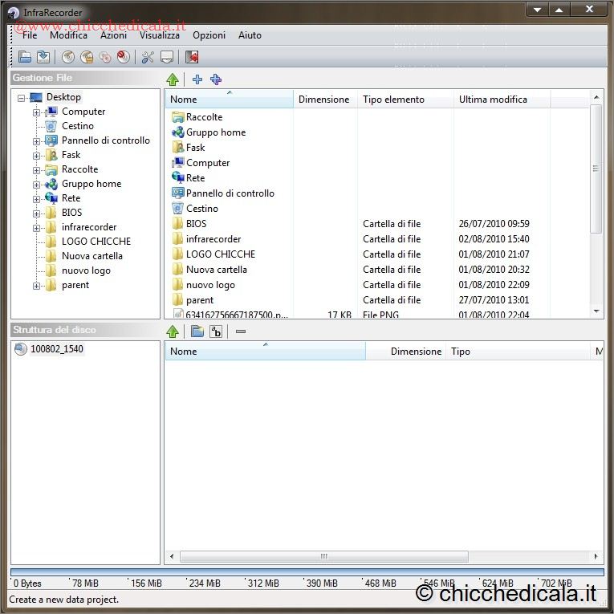Open configuration via the tools icon

click(x=148, y=57)
